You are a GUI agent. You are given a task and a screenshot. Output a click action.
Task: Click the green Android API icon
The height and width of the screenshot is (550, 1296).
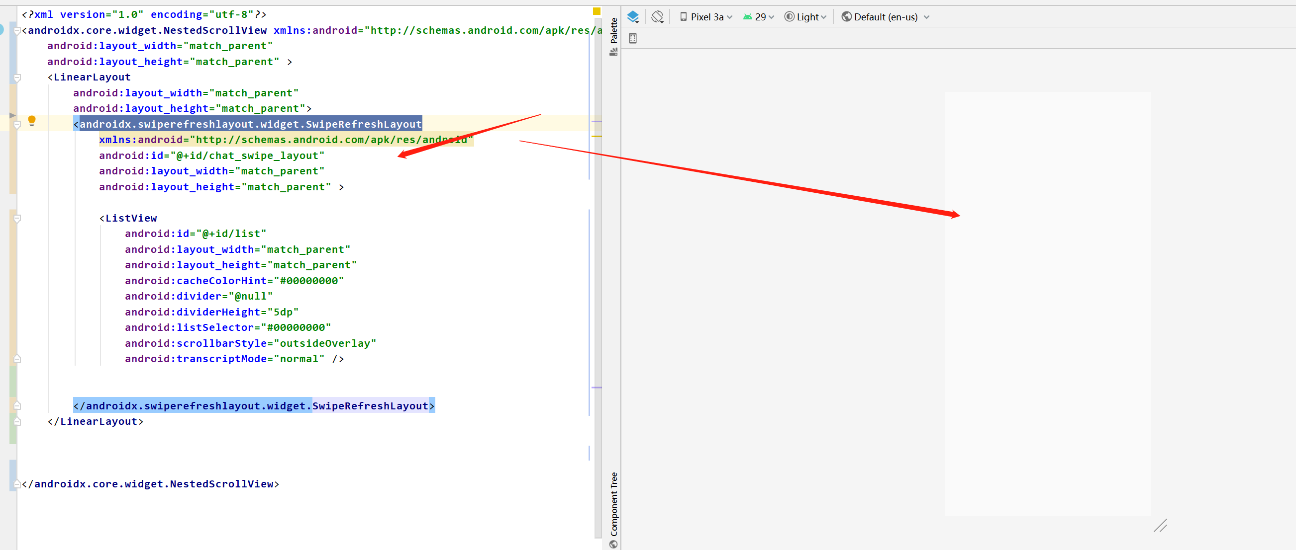tap(748, 16)
